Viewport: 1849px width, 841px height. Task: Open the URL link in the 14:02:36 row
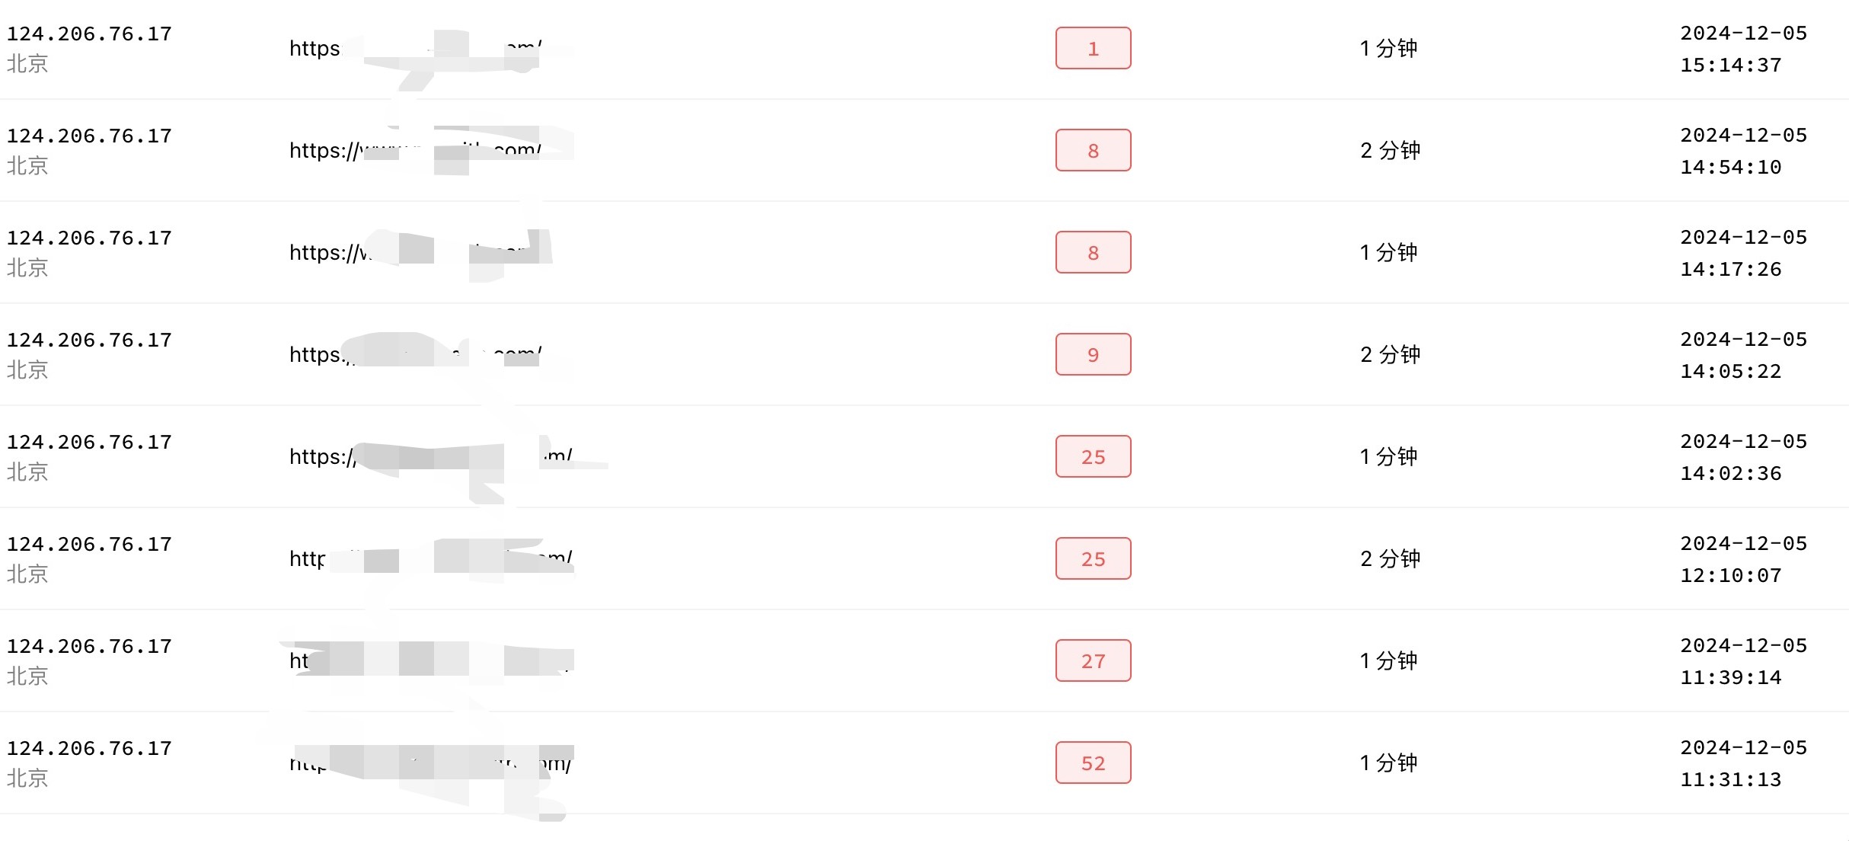[x=321, y=457]
